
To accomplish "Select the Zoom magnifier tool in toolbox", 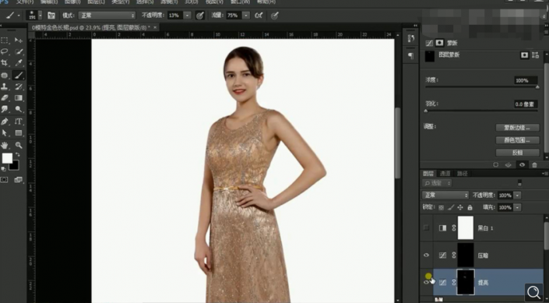I will pos(19,145).
